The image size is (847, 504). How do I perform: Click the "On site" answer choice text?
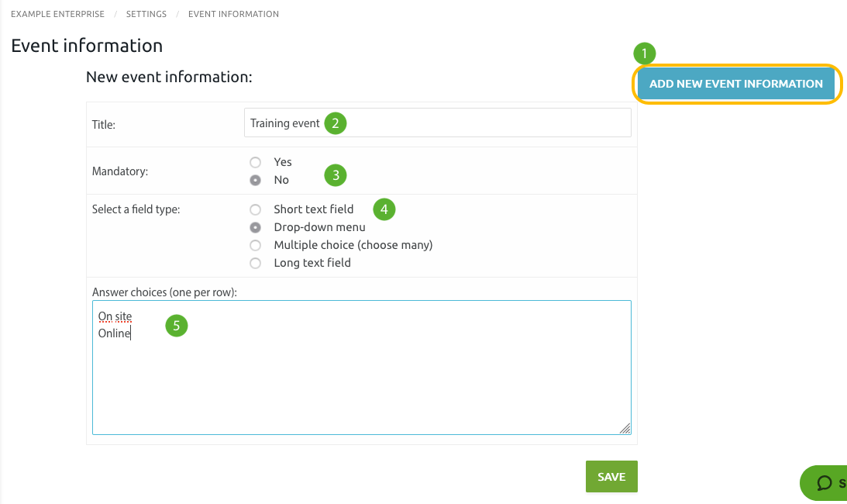pyautogui.click(x=115, y=316)
